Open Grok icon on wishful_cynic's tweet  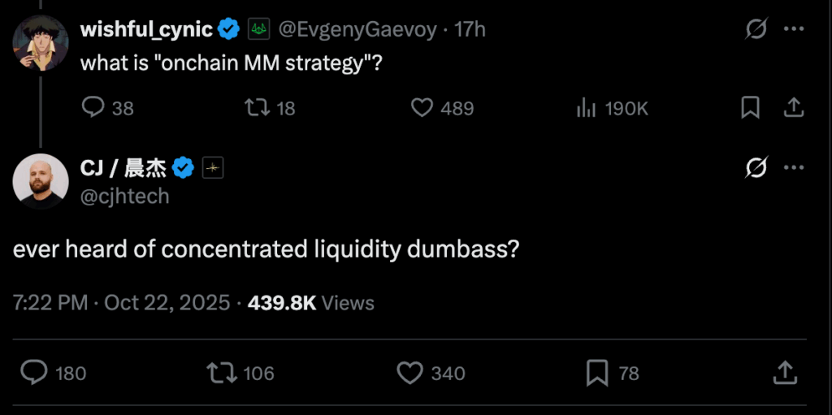click(756, 30)
